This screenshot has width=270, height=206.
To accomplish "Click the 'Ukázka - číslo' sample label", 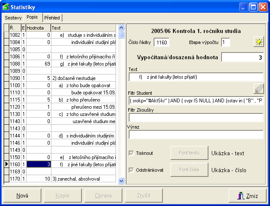I will [x=229, y=170].
